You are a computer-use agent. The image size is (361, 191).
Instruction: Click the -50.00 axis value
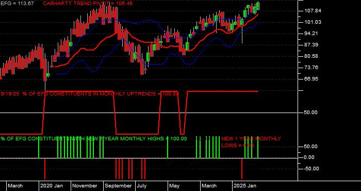pos(311,169)
